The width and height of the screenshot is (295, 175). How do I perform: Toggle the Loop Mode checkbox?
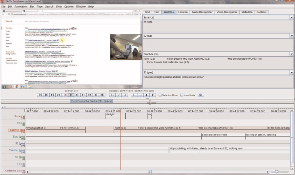tap(182, 95)
